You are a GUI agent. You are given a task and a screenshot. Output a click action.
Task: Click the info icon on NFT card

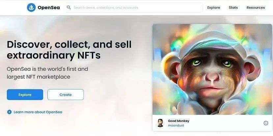click(266, 123)
